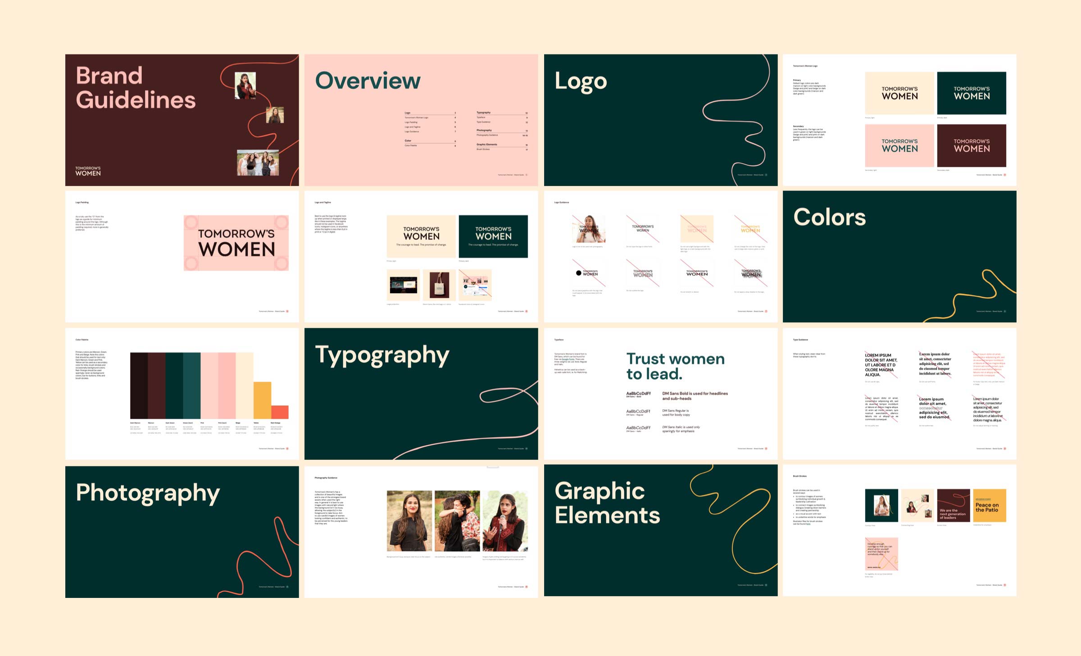The image size is (1081, 656).
Task: Select the tote bag mockup image
Action: pos(439,285)
